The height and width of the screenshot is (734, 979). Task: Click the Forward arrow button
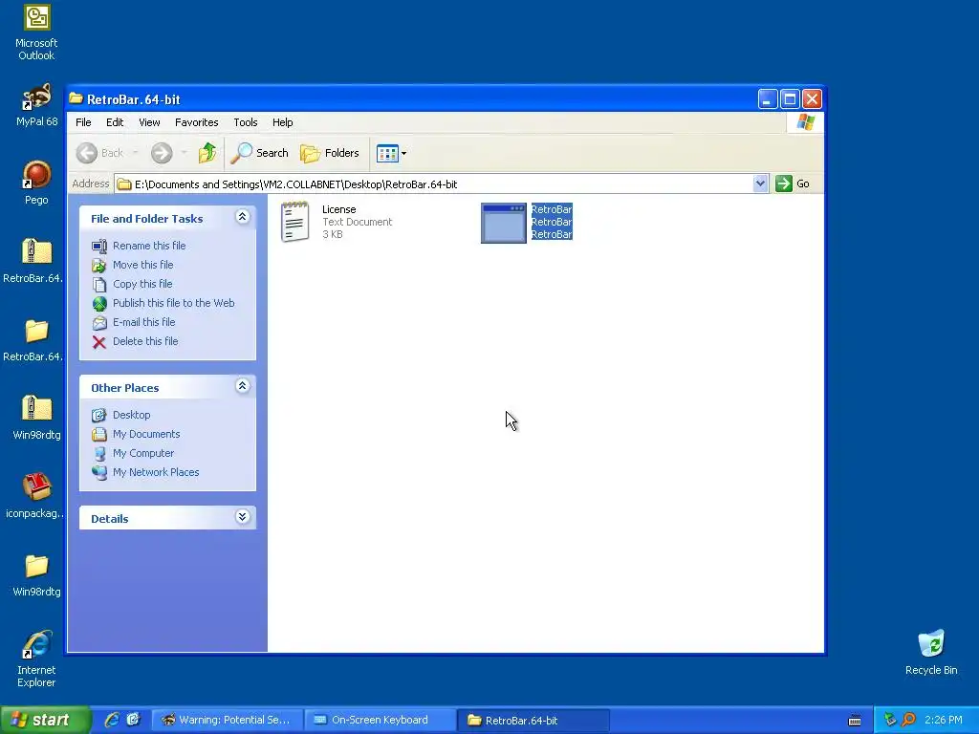pyautogui.click(x=162, y=153)
